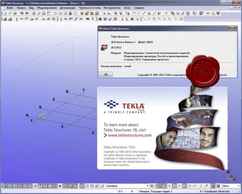Select the concrete column tool
The width and height of the screenshot is (242, 194).
click(17, 19)
